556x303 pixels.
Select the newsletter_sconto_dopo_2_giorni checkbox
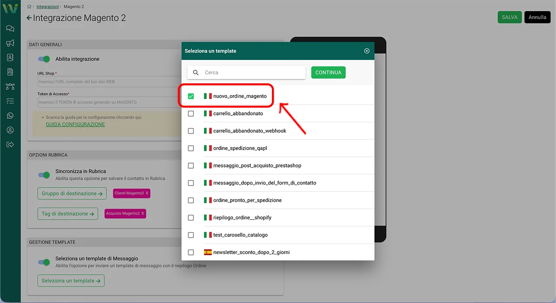(191, 252)
